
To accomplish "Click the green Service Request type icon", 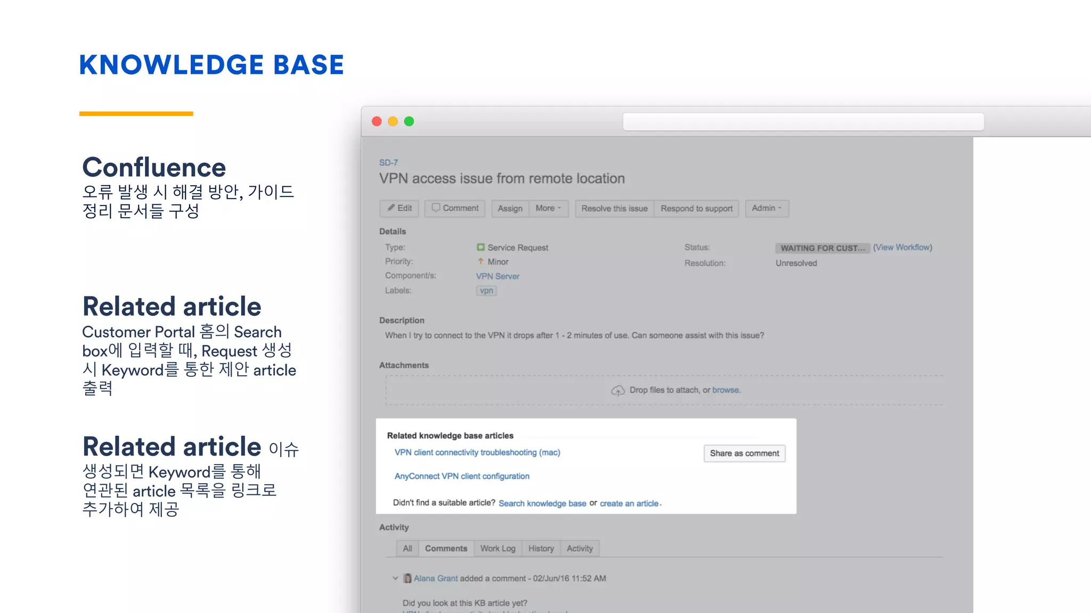I will 481,247.
